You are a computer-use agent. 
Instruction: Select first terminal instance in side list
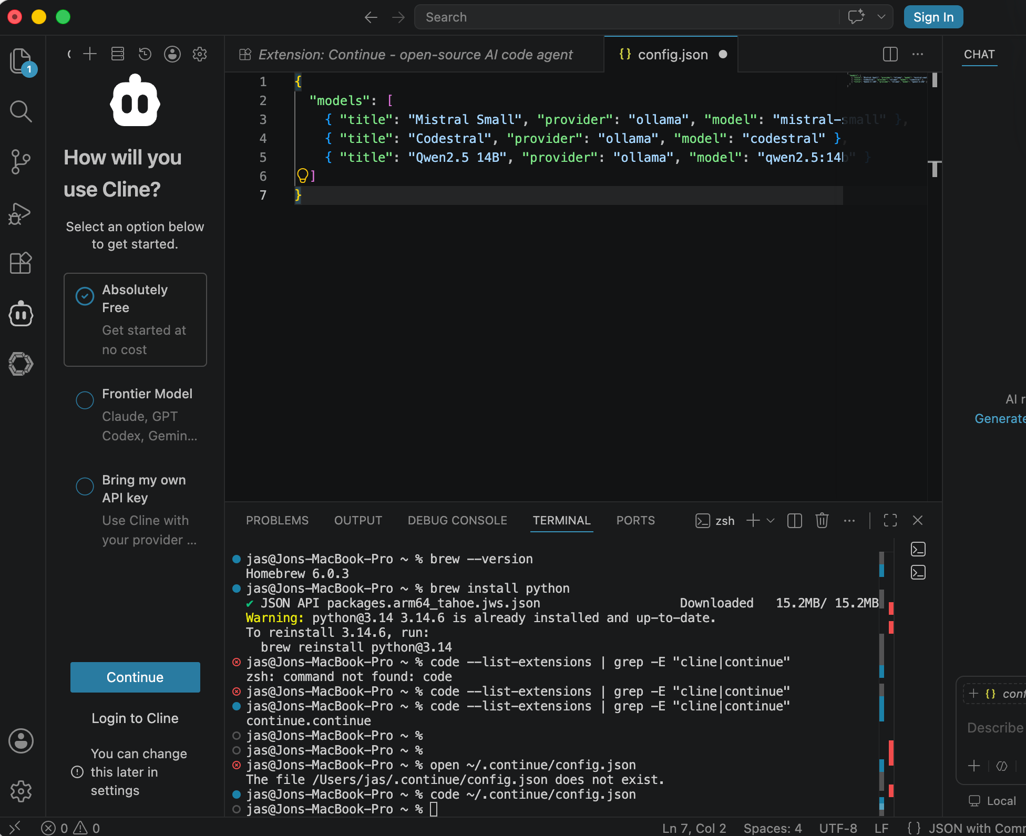pos(918,549)
